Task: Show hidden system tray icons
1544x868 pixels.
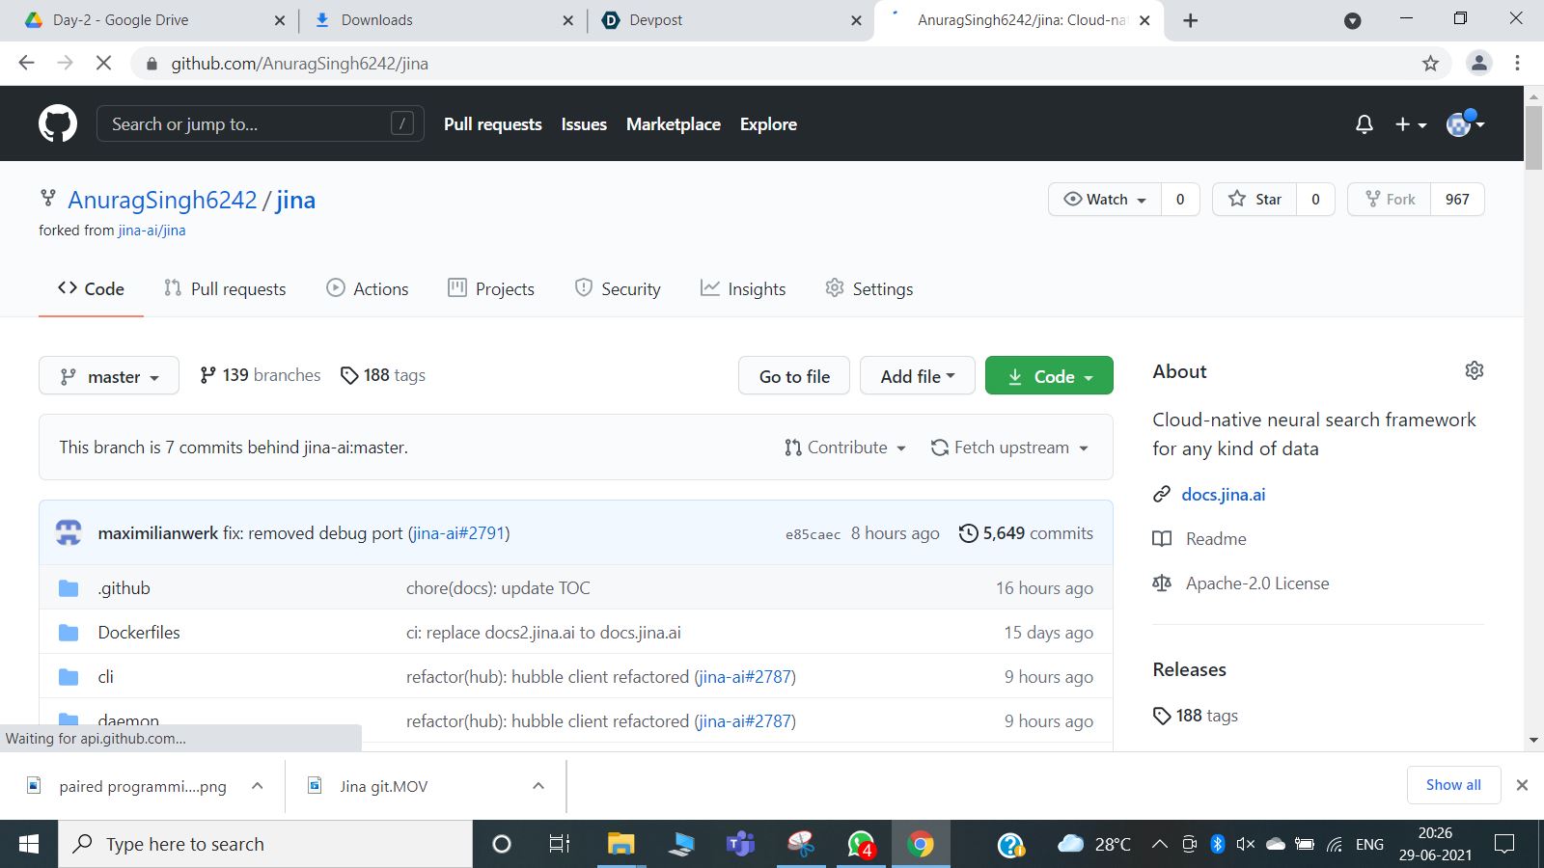Action: [1160, 845]
